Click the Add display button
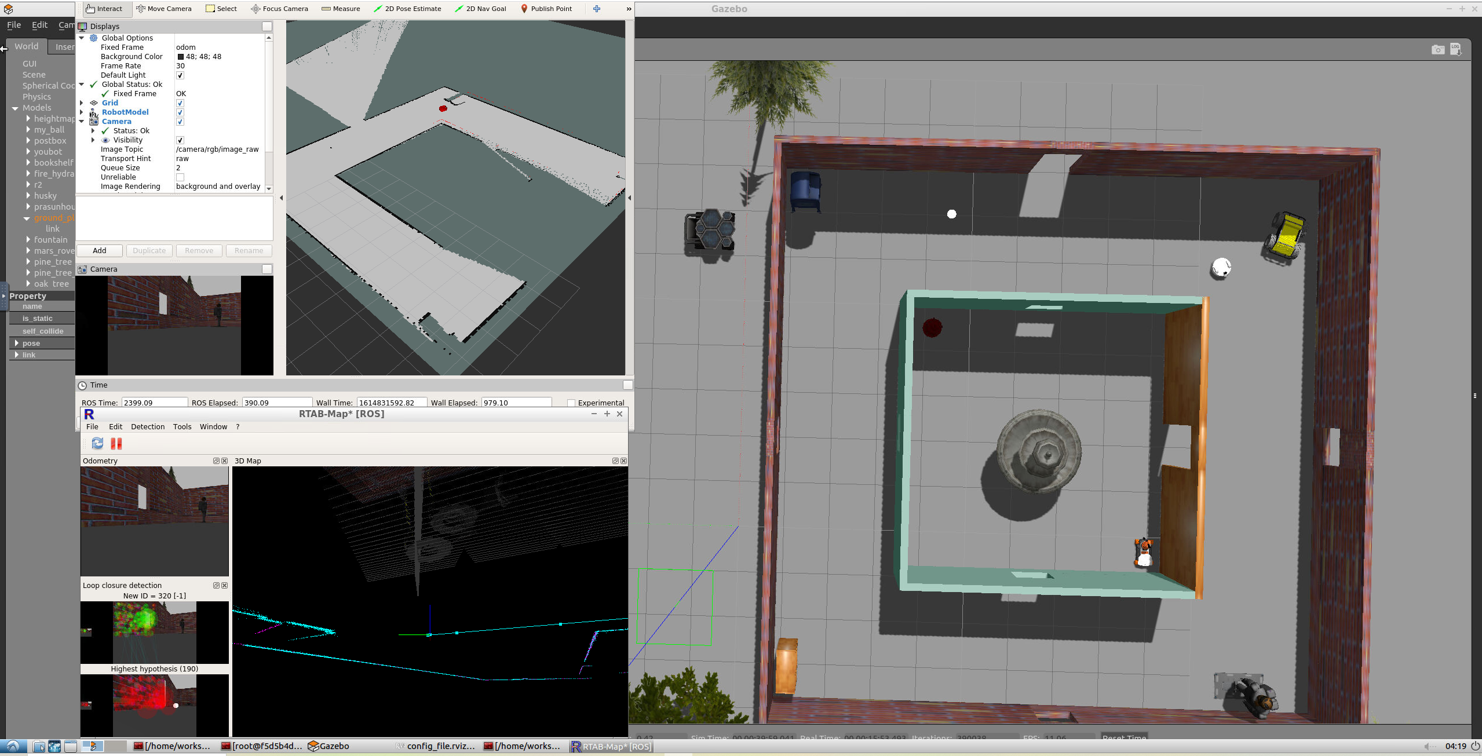 click(x=100, y=251)
